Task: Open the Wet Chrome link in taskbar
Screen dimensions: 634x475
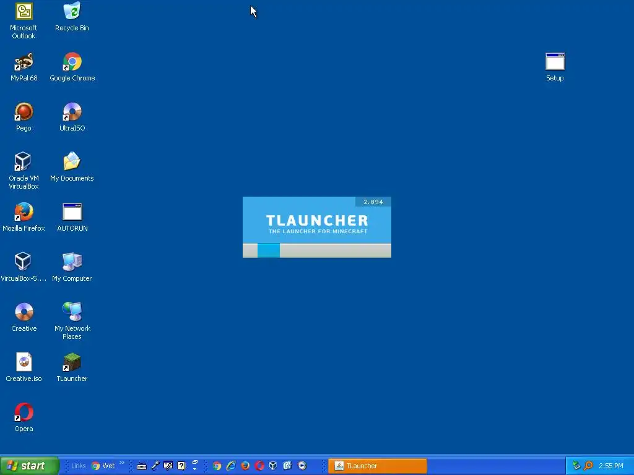Action: point(103,466)
